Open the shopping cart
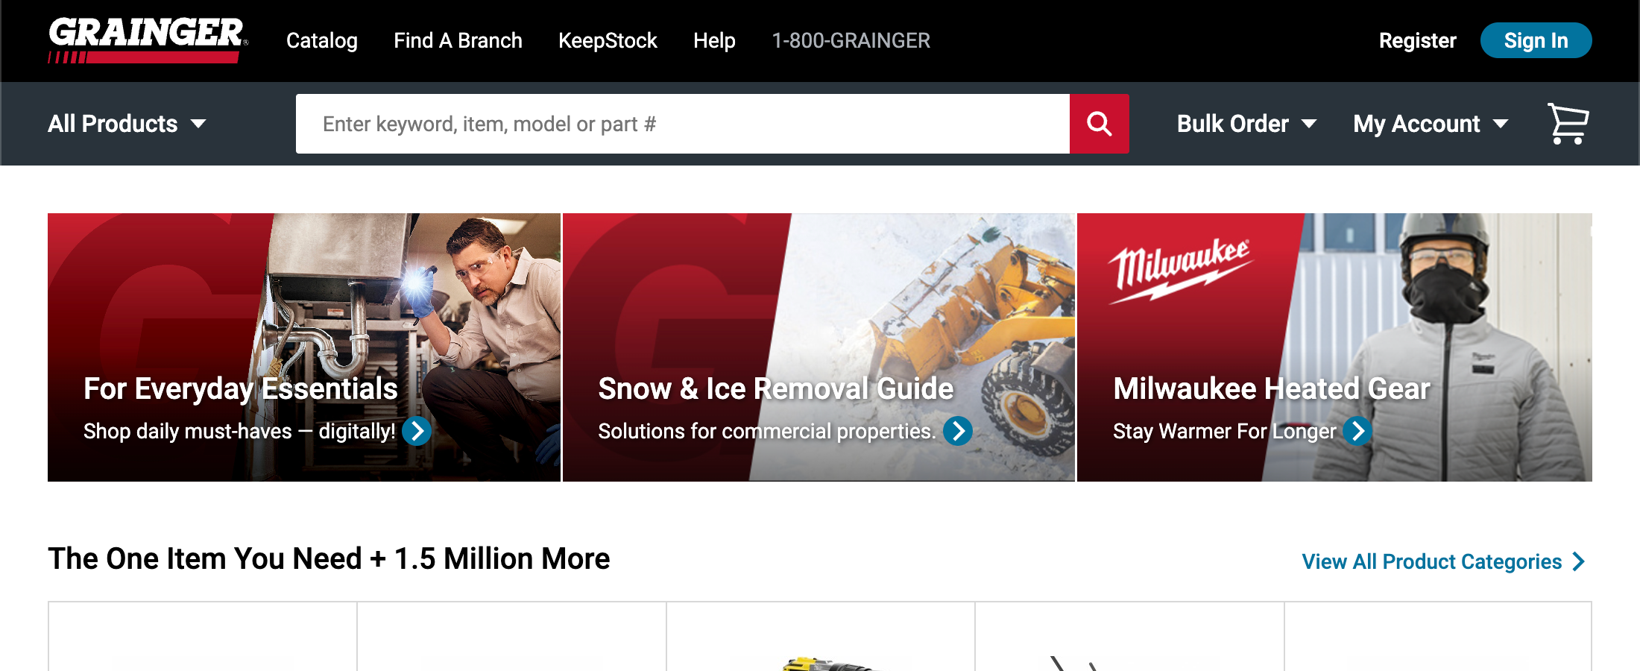The width and height of the screenshot is (1640, 671). (x=1568, y=122)
